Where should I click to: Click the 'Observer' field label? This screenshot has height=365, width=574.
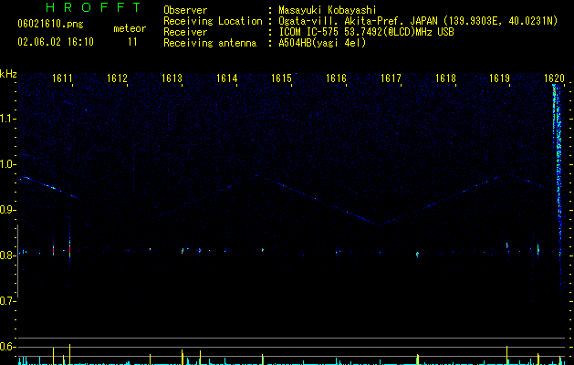pos(185,10)
